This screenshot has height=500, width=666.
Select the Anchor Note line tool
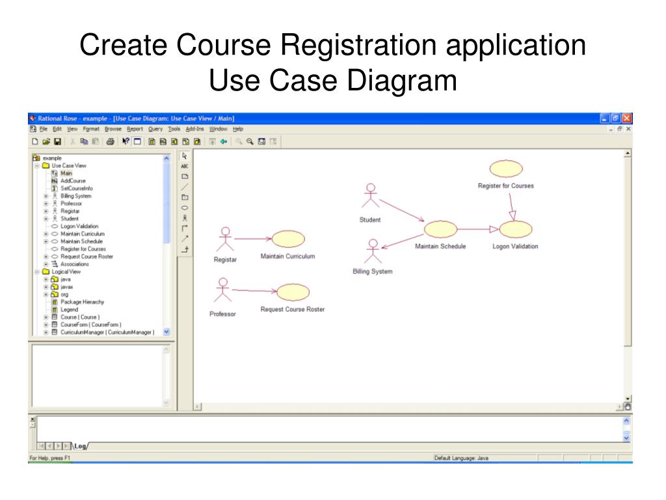tap(185, 187)
